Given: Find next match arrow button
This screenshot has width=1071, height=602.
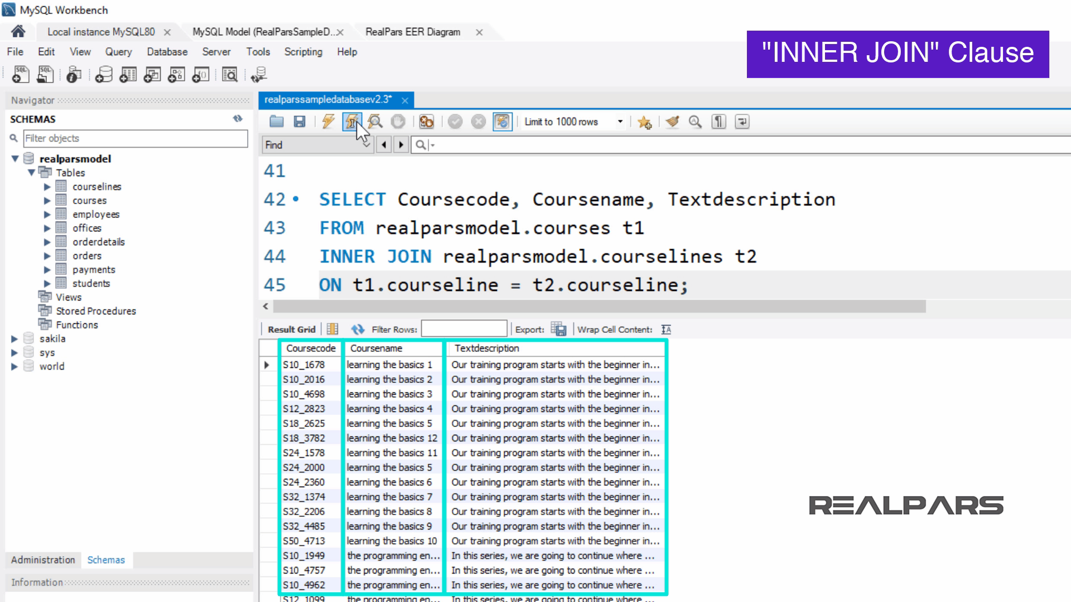Looking at the screenshot, I should pos(401,145).
